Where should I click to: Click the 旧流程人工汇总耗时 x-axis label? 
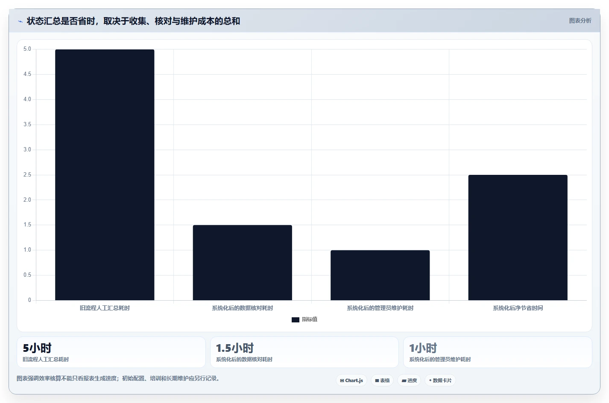click(x=105, y=308)
